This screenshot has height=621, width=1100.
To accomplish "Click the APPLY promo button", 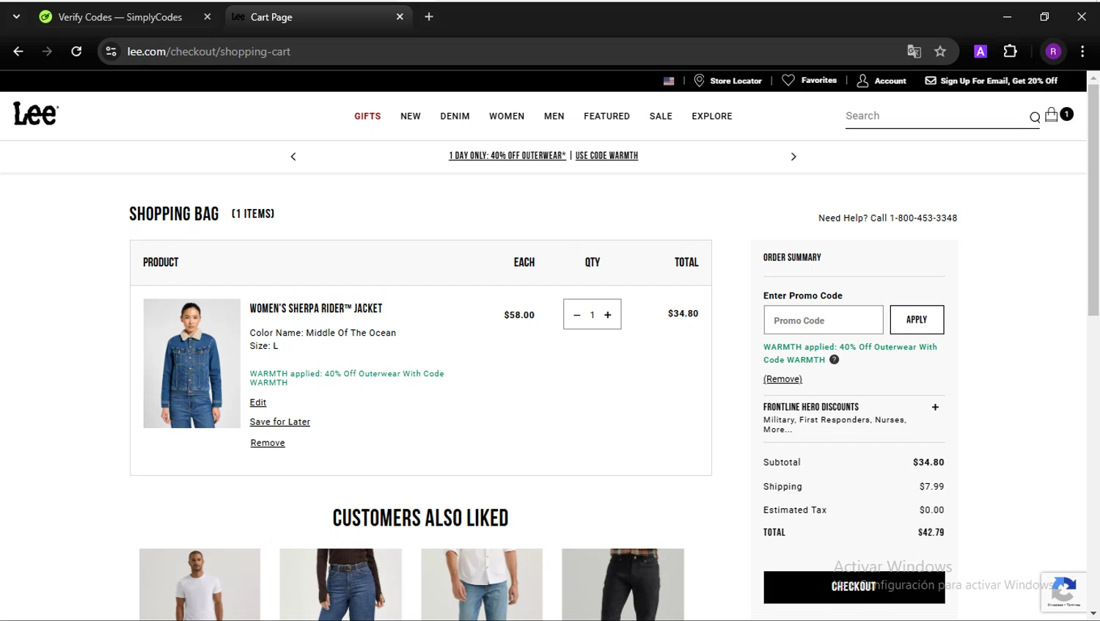I will pos(917,320).
